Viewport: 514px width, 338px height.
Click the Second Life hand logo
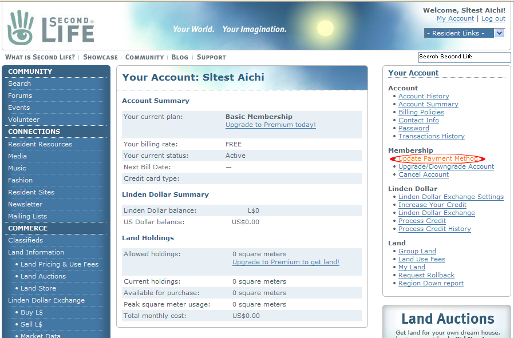click(x=21, y=27)
